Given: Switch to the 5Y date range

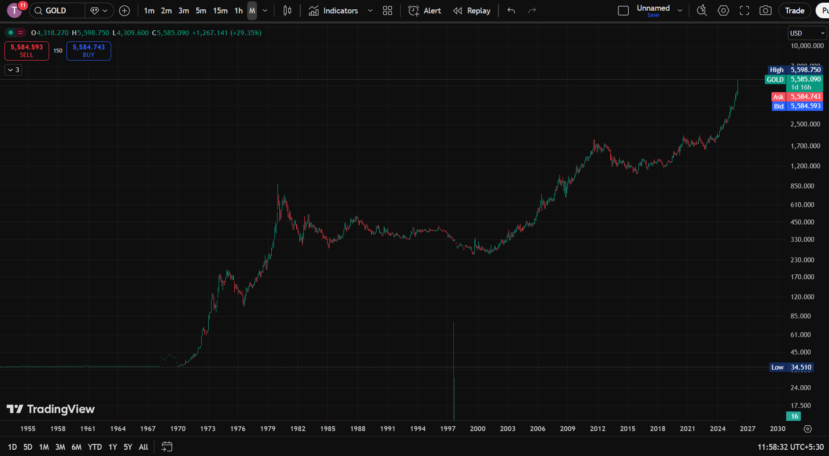Looking at the screenshot, I should 128,447.
